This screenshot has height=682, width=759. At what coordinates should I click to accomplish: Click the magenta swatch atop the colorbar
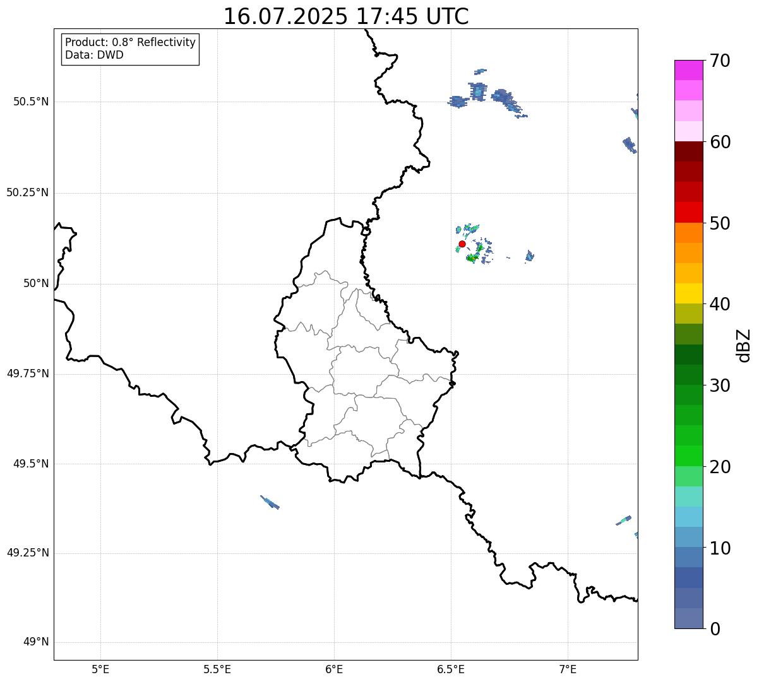click(689, 70)
